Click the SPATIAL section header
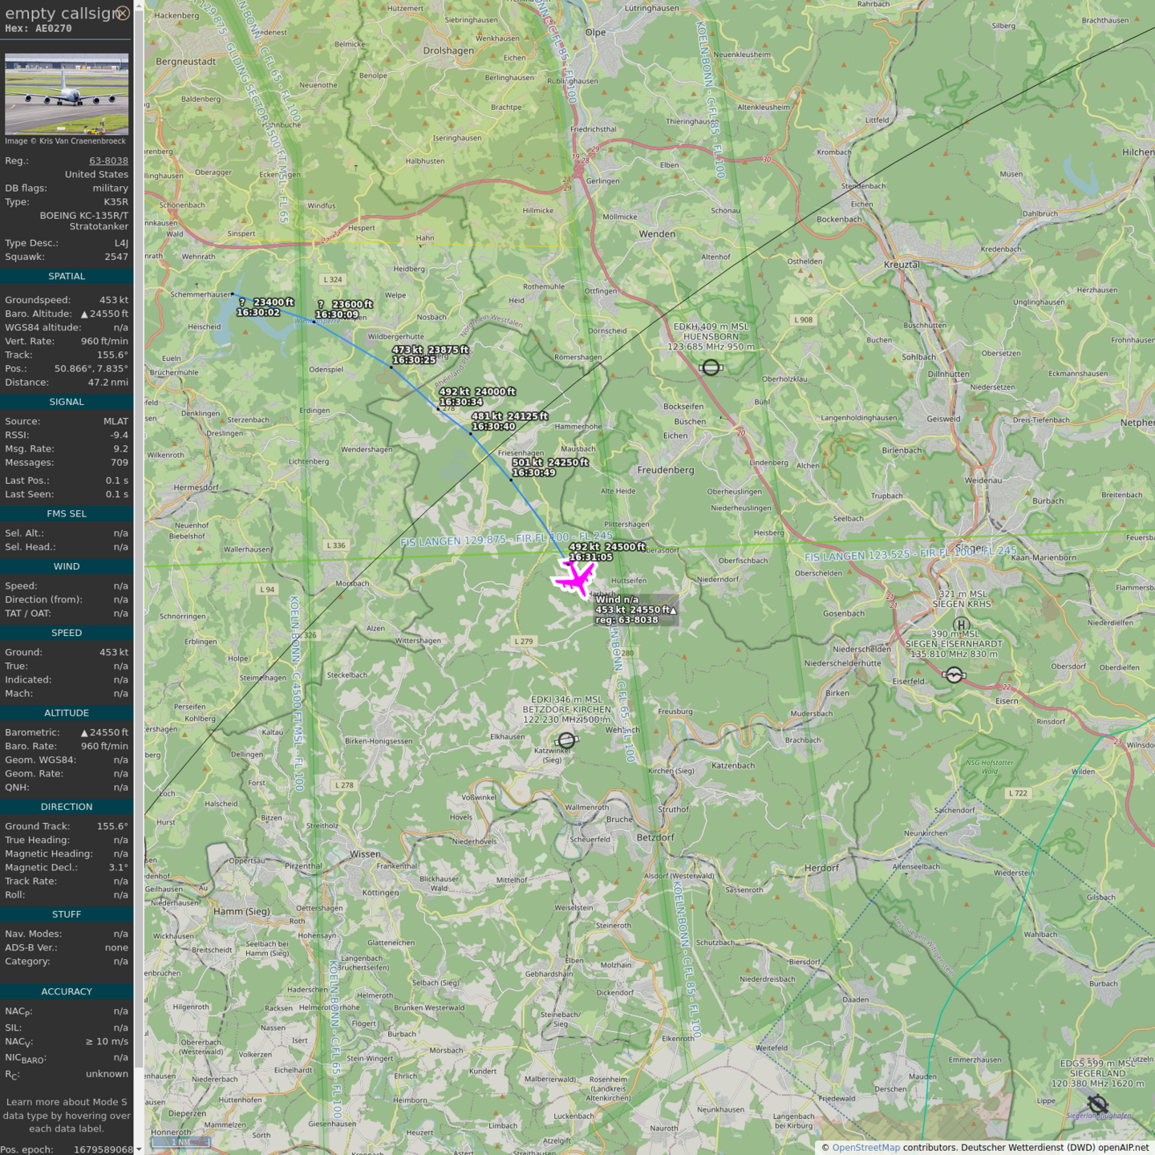The image size is (1155, 1155). 67,276
